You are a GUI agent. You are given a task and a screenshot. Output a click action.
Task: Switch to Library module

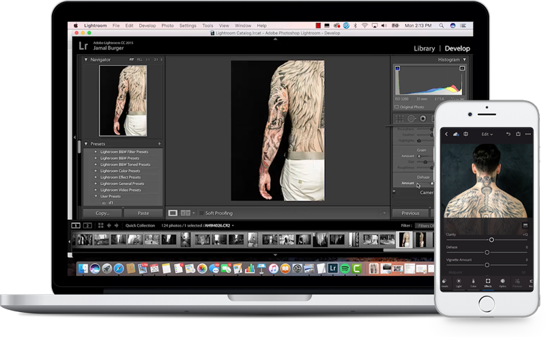424,48
